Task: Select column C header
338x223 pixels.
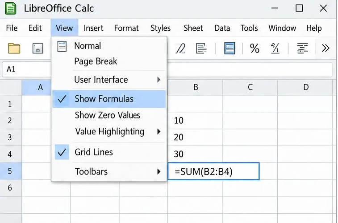Action: click(x=250, y=87)
